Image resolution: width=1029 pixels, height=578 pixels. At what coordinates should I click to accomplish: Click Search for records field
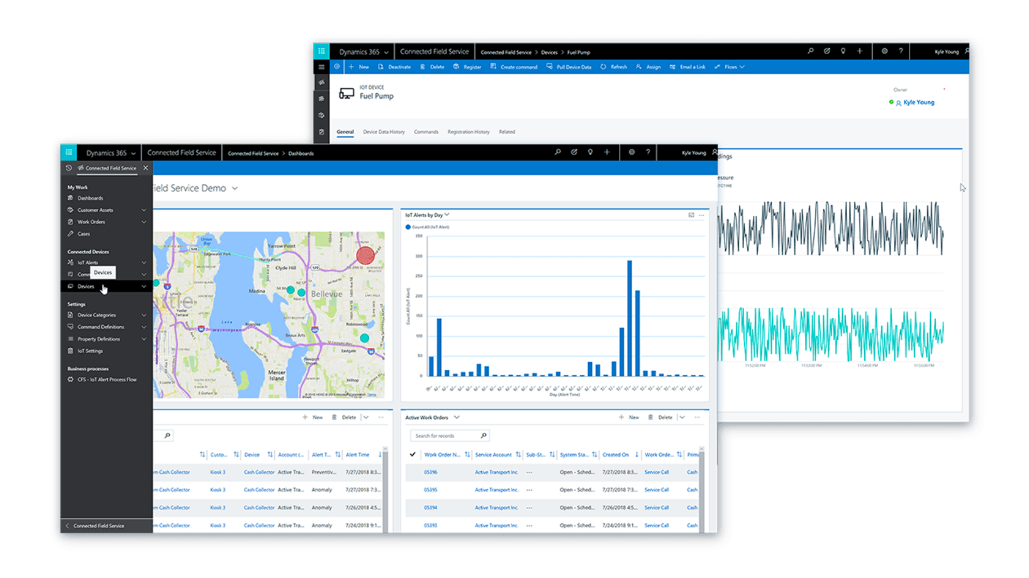click(x=449, y=435)
